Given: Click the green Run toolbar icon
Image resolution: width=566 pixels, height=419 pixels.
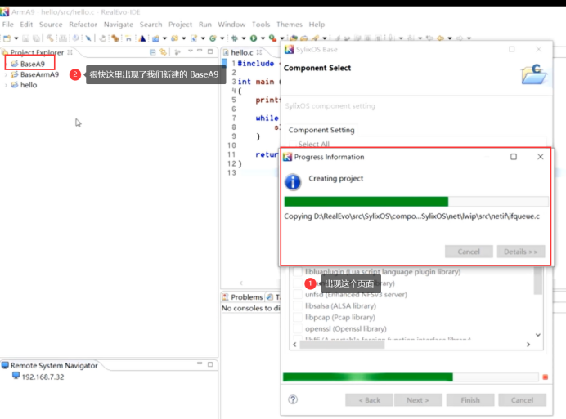Looking at the screenshot, I should pyautogui.click(x=254, y=38).
